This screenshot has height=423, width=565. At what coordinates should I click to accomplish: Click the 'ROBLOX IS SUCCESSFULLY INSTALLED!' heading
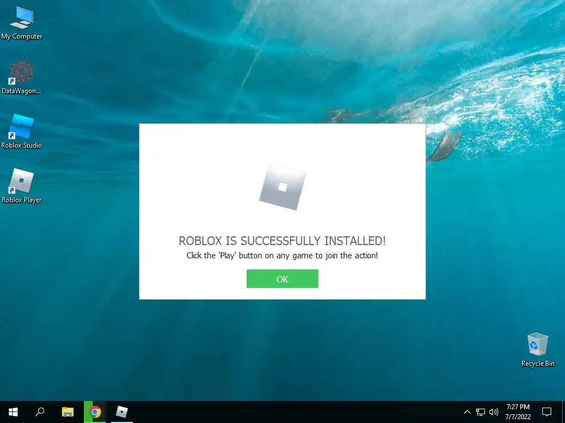coord(282,241)
